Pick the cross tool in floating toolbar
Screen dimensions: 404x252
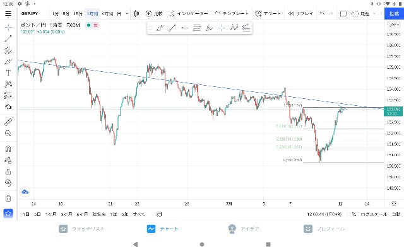pyautogui.click(x=222, y=28)
